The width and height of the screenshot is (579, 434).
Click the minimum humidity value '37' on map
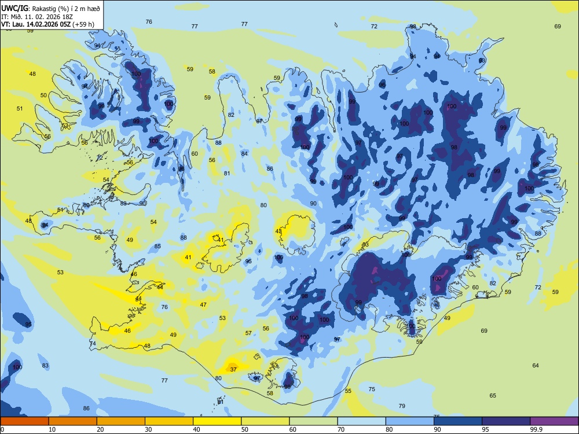tap(233, 369)
